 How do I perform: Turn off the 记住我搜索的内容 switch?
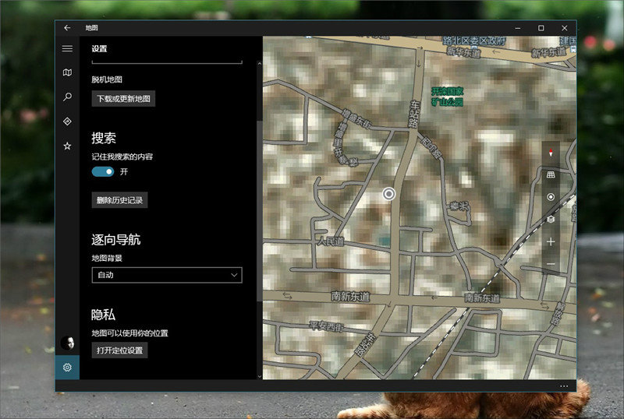tap(103, 172)
